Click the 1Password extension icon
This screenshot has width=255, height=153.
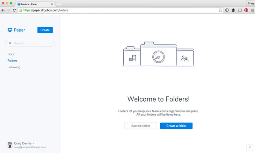point(227,10)
